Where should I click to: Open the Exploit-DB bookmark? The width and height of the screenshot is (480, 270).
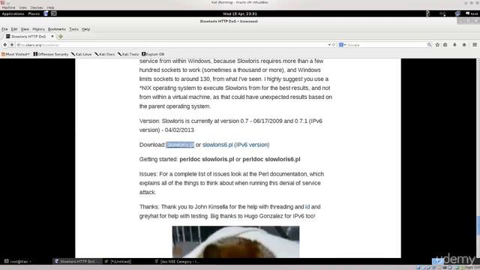[153, 54]
